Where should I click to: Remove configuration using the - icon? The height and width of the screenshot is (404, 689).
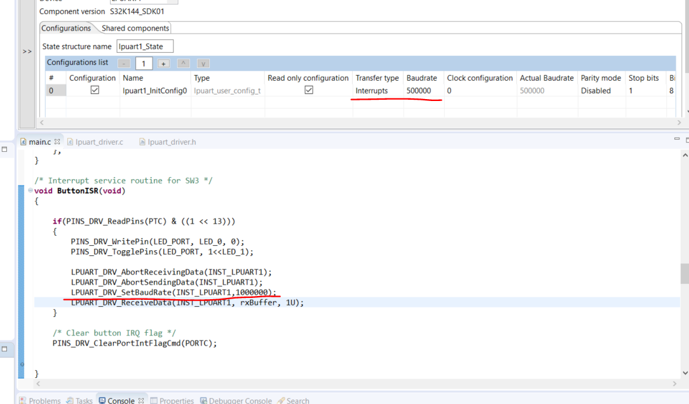(125, 63)
